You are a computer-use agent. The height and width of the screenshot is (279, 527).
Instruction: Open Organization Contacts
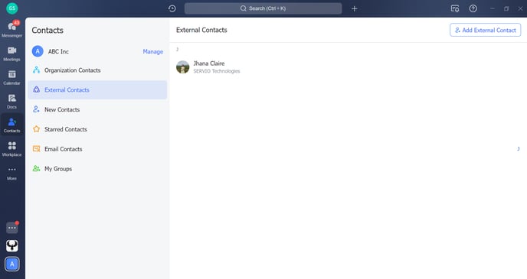point(97,70)
